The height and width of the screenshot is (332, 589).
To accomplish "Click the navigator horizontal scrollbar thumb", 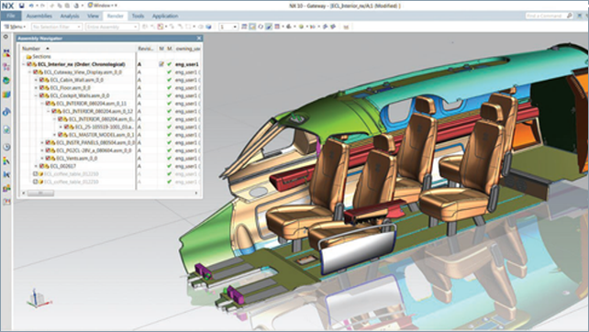I will (x=40, y=193).
